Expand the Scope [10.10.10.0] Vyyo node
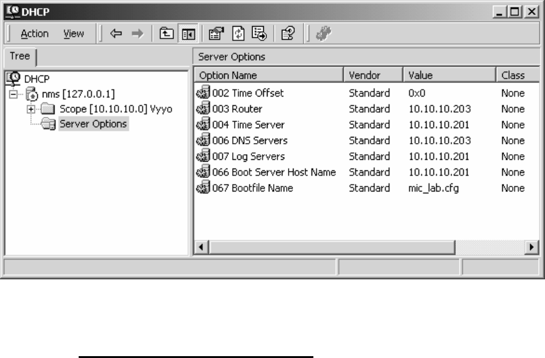545x358 pixels. [30, 109]
